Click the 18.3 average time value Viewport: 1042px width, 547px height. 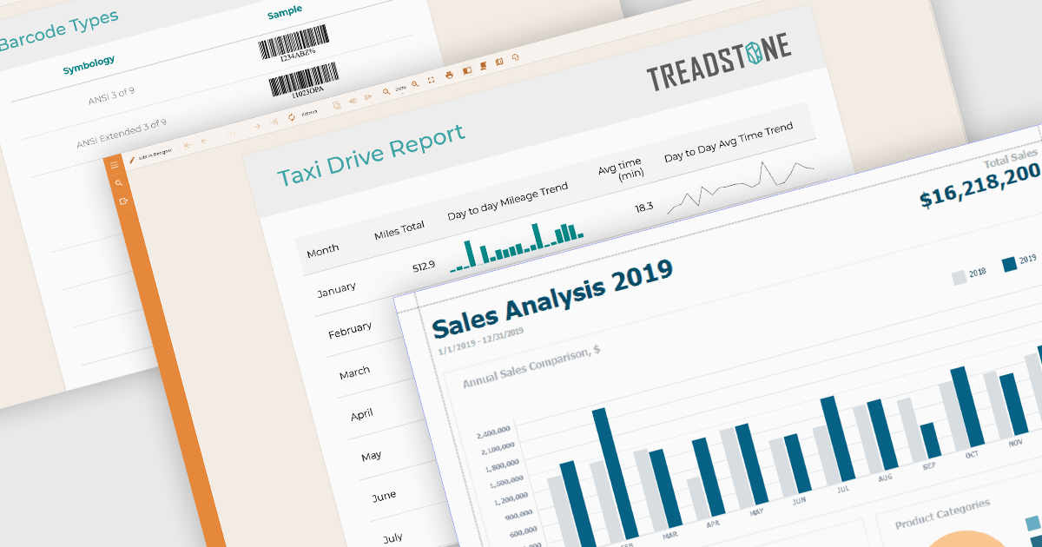click(643, 207)
